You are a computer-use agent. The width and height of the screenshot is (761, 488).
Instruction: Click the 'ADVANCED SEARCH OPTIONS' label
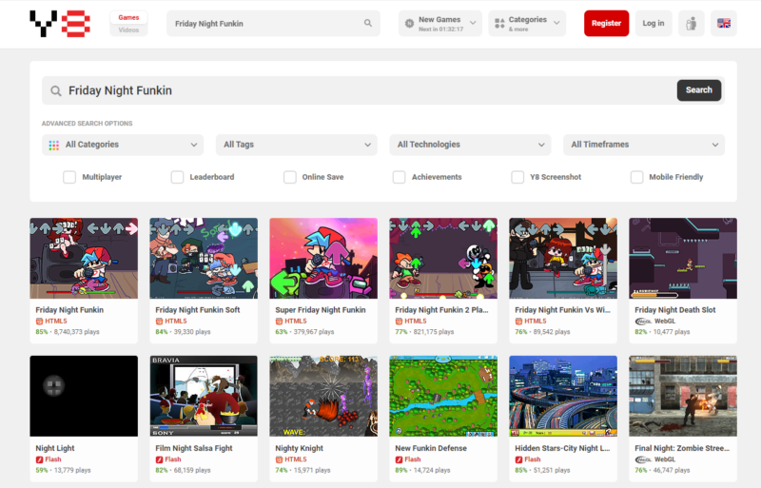[87, 124]
